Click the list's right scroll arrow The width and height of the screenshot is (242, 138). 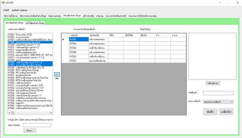click(x=51, y=113)
